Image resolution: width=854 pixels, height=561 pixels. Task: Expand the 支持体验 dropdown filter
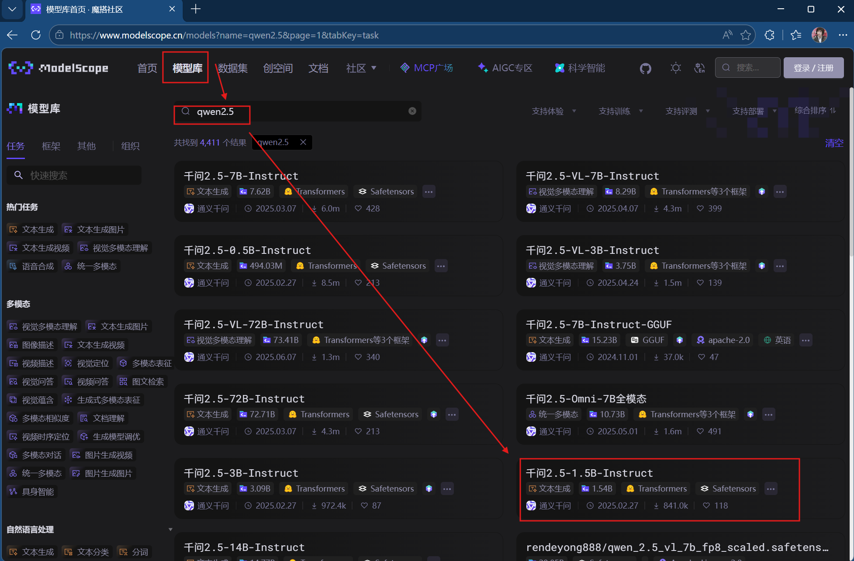[x=553, y=111]
